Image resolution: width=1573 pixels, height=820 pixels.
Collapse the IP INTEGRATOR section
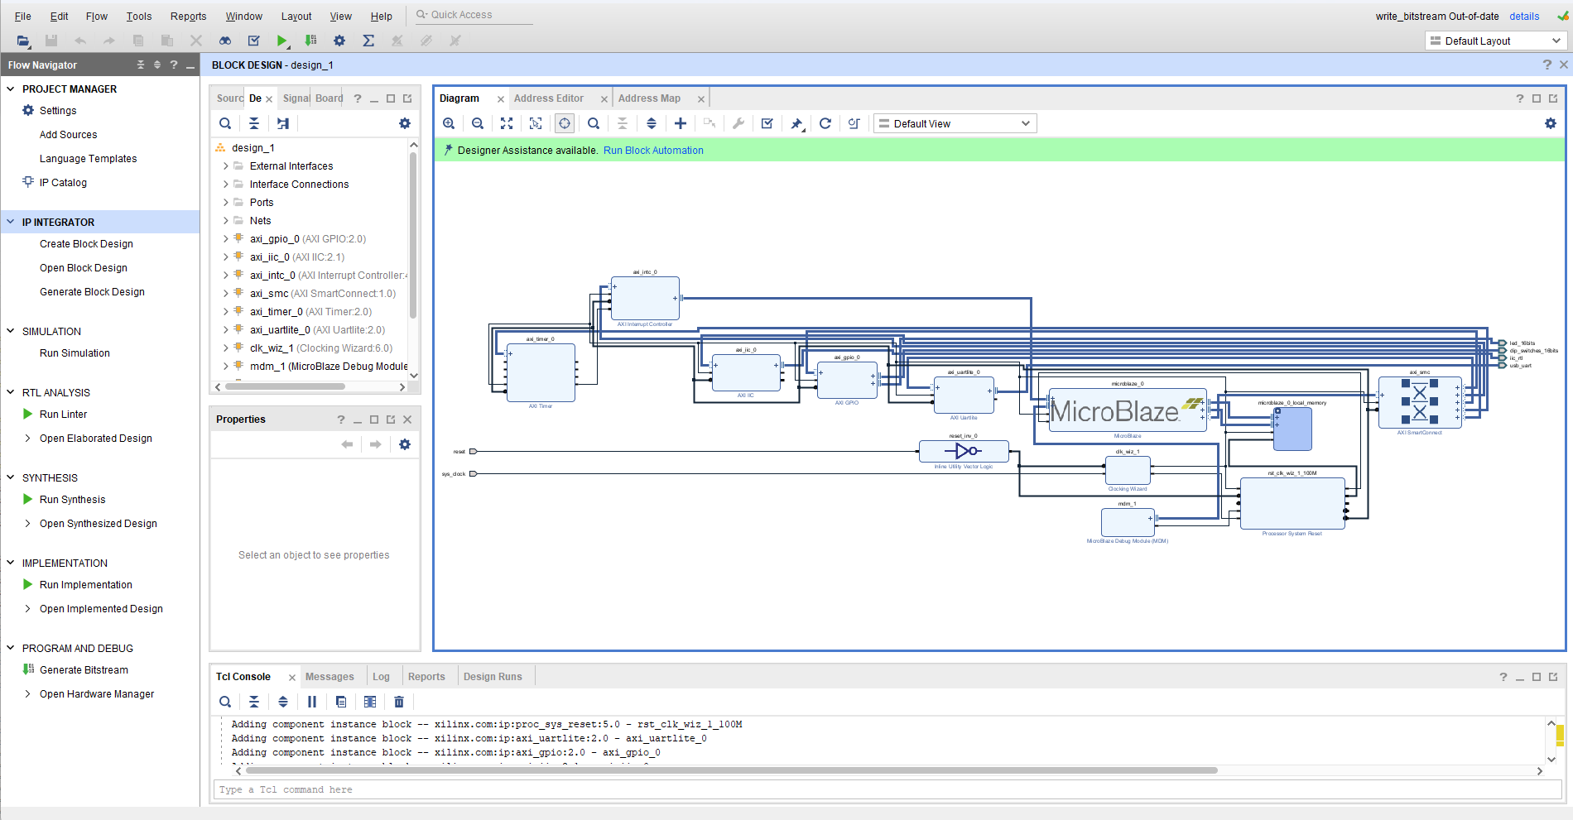click(x=11, y=222)
